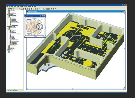The image size is (135, 98).
Task: Switch to the Layout tab
Action: pos(16,90)
